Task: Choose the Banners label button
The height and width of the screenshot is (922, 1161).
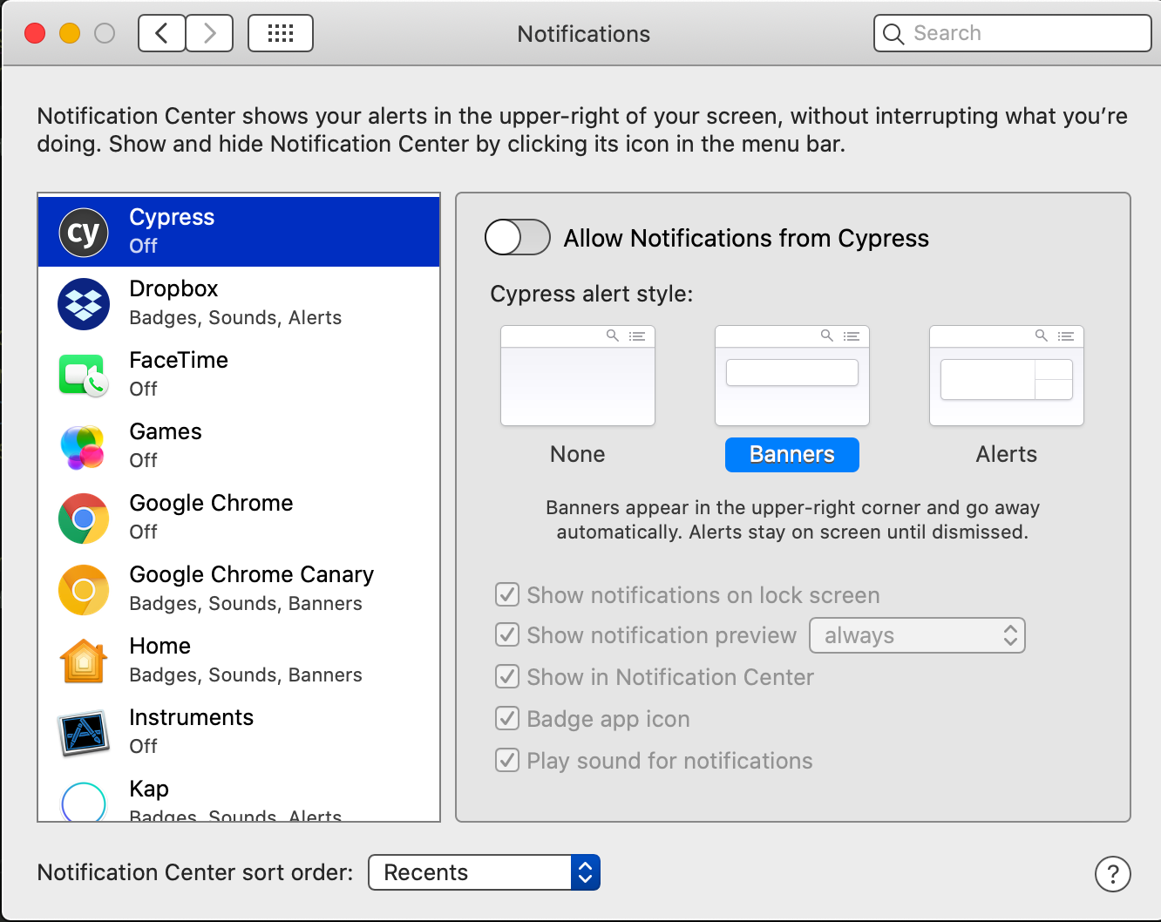Action: tap(792, 454)
